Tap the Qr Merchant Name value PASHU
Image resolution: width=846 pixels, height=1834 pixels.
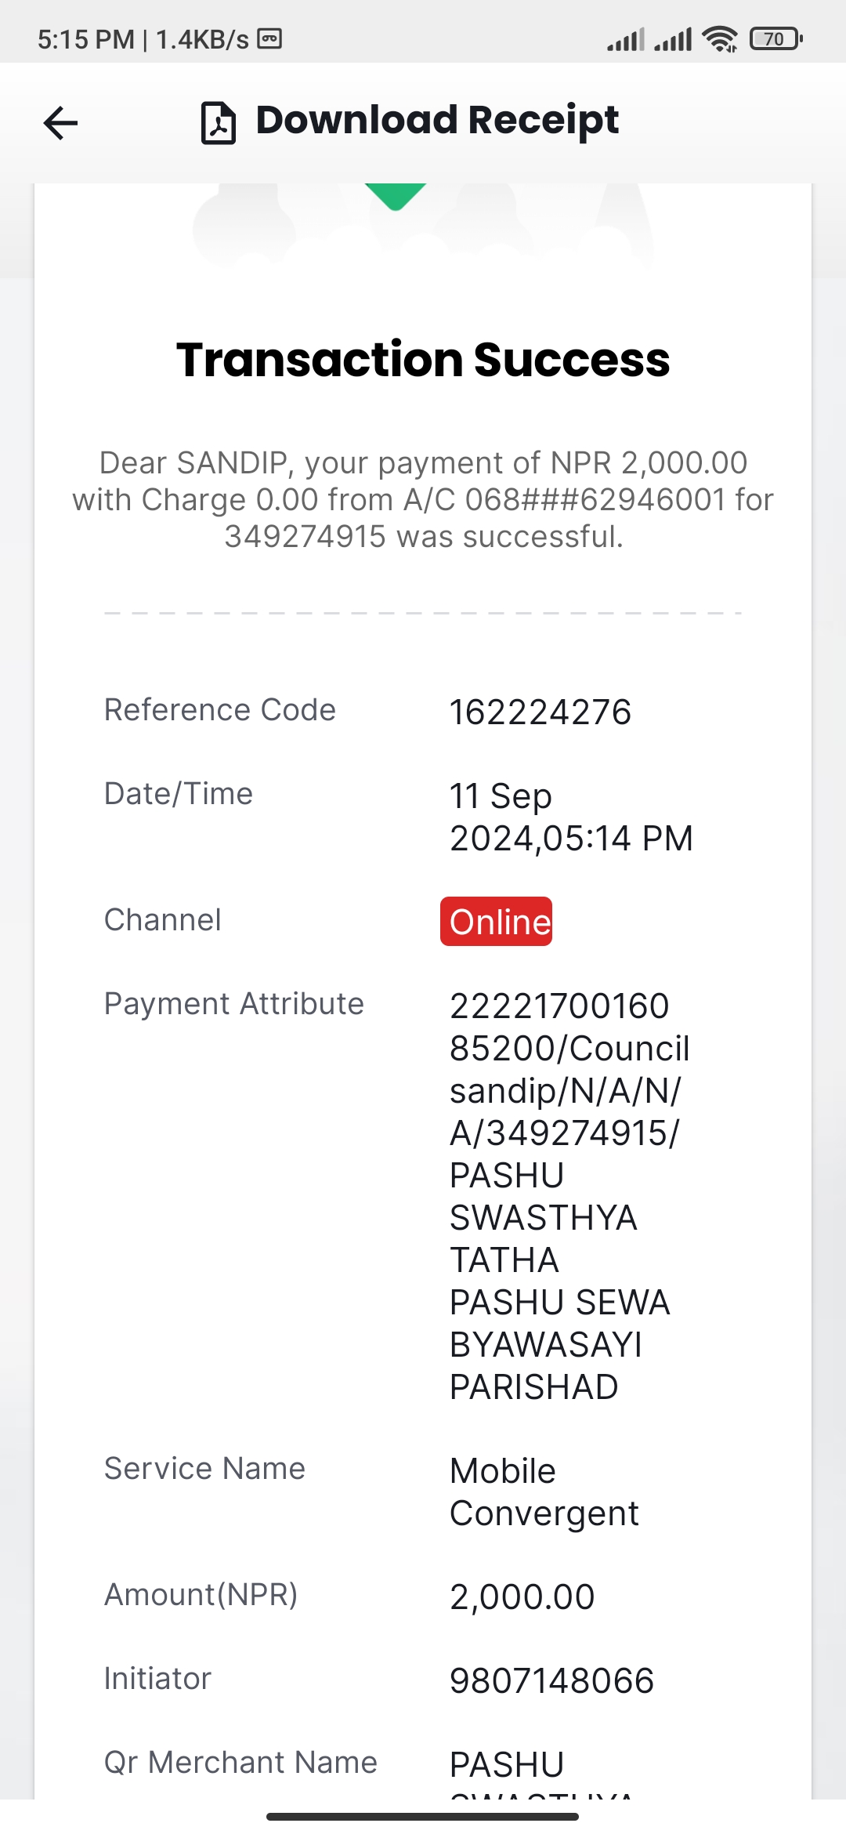coord(507,1764)
